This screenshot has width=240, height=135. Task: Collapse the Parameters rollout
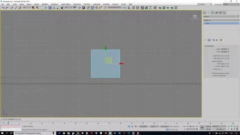click(210, 46)
